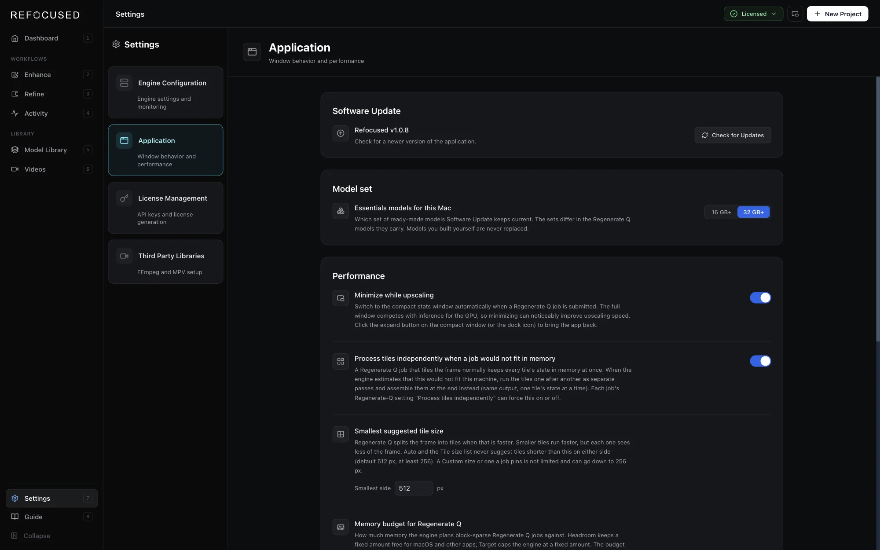Toggle Process tiles independently switch

(760, 361)
